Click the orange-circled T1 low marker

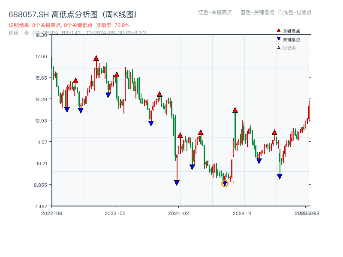coord(225,183)
